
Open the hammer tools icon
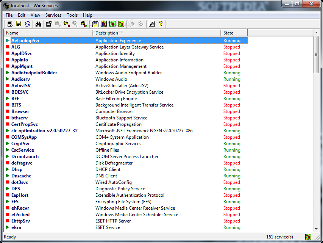point(151,24)
